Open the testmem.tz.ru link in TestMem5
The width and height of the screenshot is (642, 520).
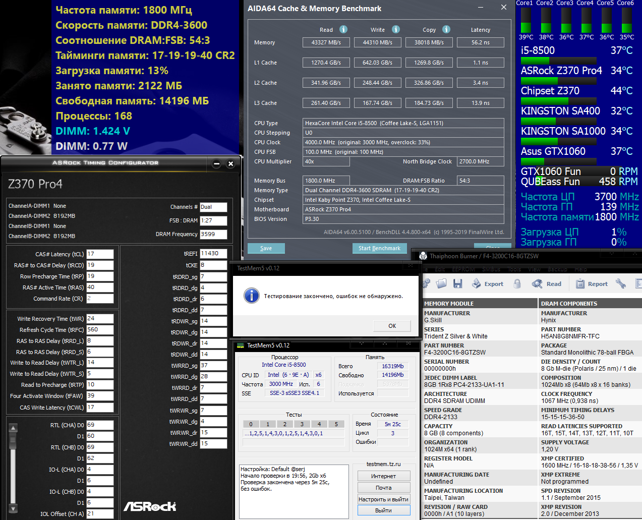pos(384,464)
